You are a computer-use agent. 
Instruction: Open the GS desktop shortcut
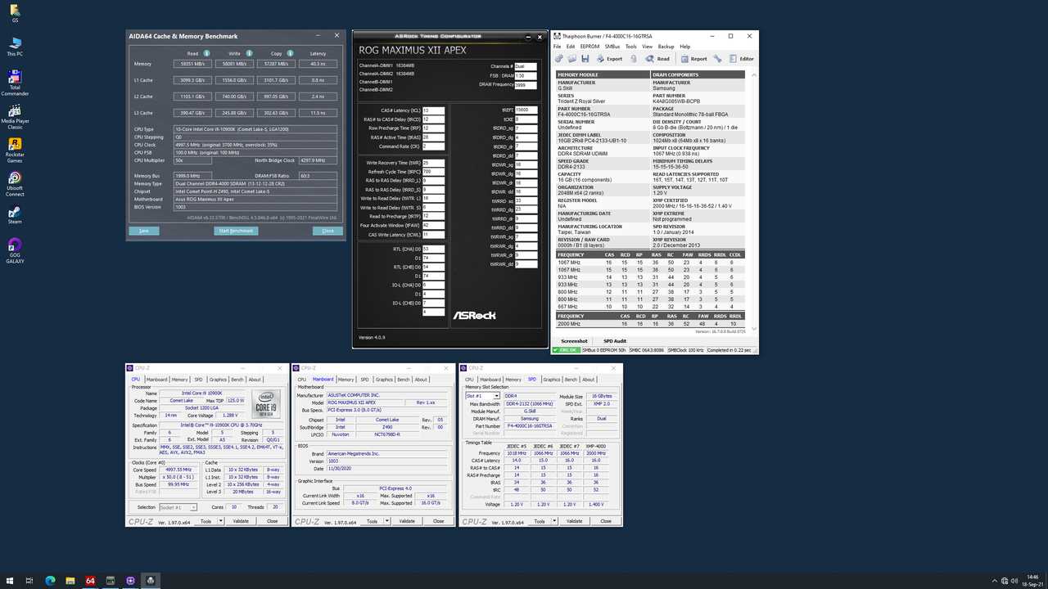15,13
